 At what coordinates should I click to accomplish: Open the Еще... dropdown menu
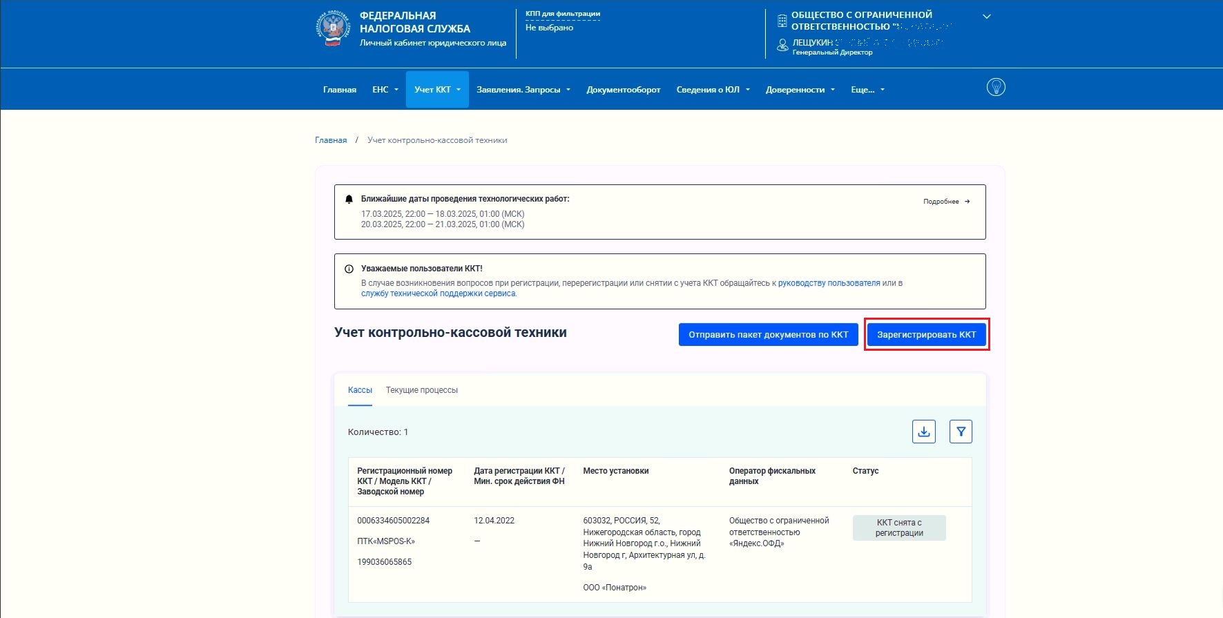[867, 90]
